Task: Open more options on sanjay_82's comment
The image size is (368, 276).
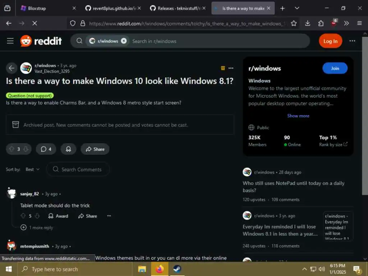Action: point(109,216)
